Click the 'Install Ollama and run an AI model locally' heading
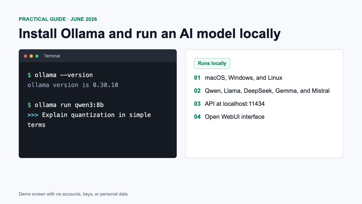 click(150, 34)
